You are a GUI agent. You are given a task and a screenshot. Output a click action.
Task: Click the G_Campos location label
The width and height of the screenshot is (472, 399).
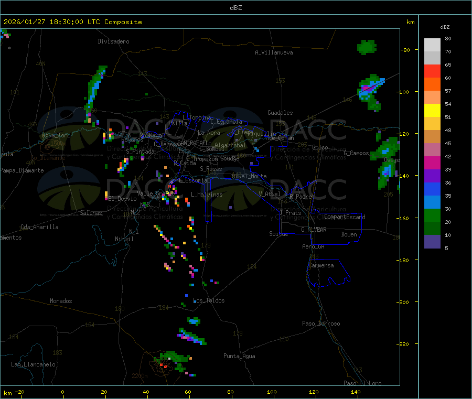(357, 153)
